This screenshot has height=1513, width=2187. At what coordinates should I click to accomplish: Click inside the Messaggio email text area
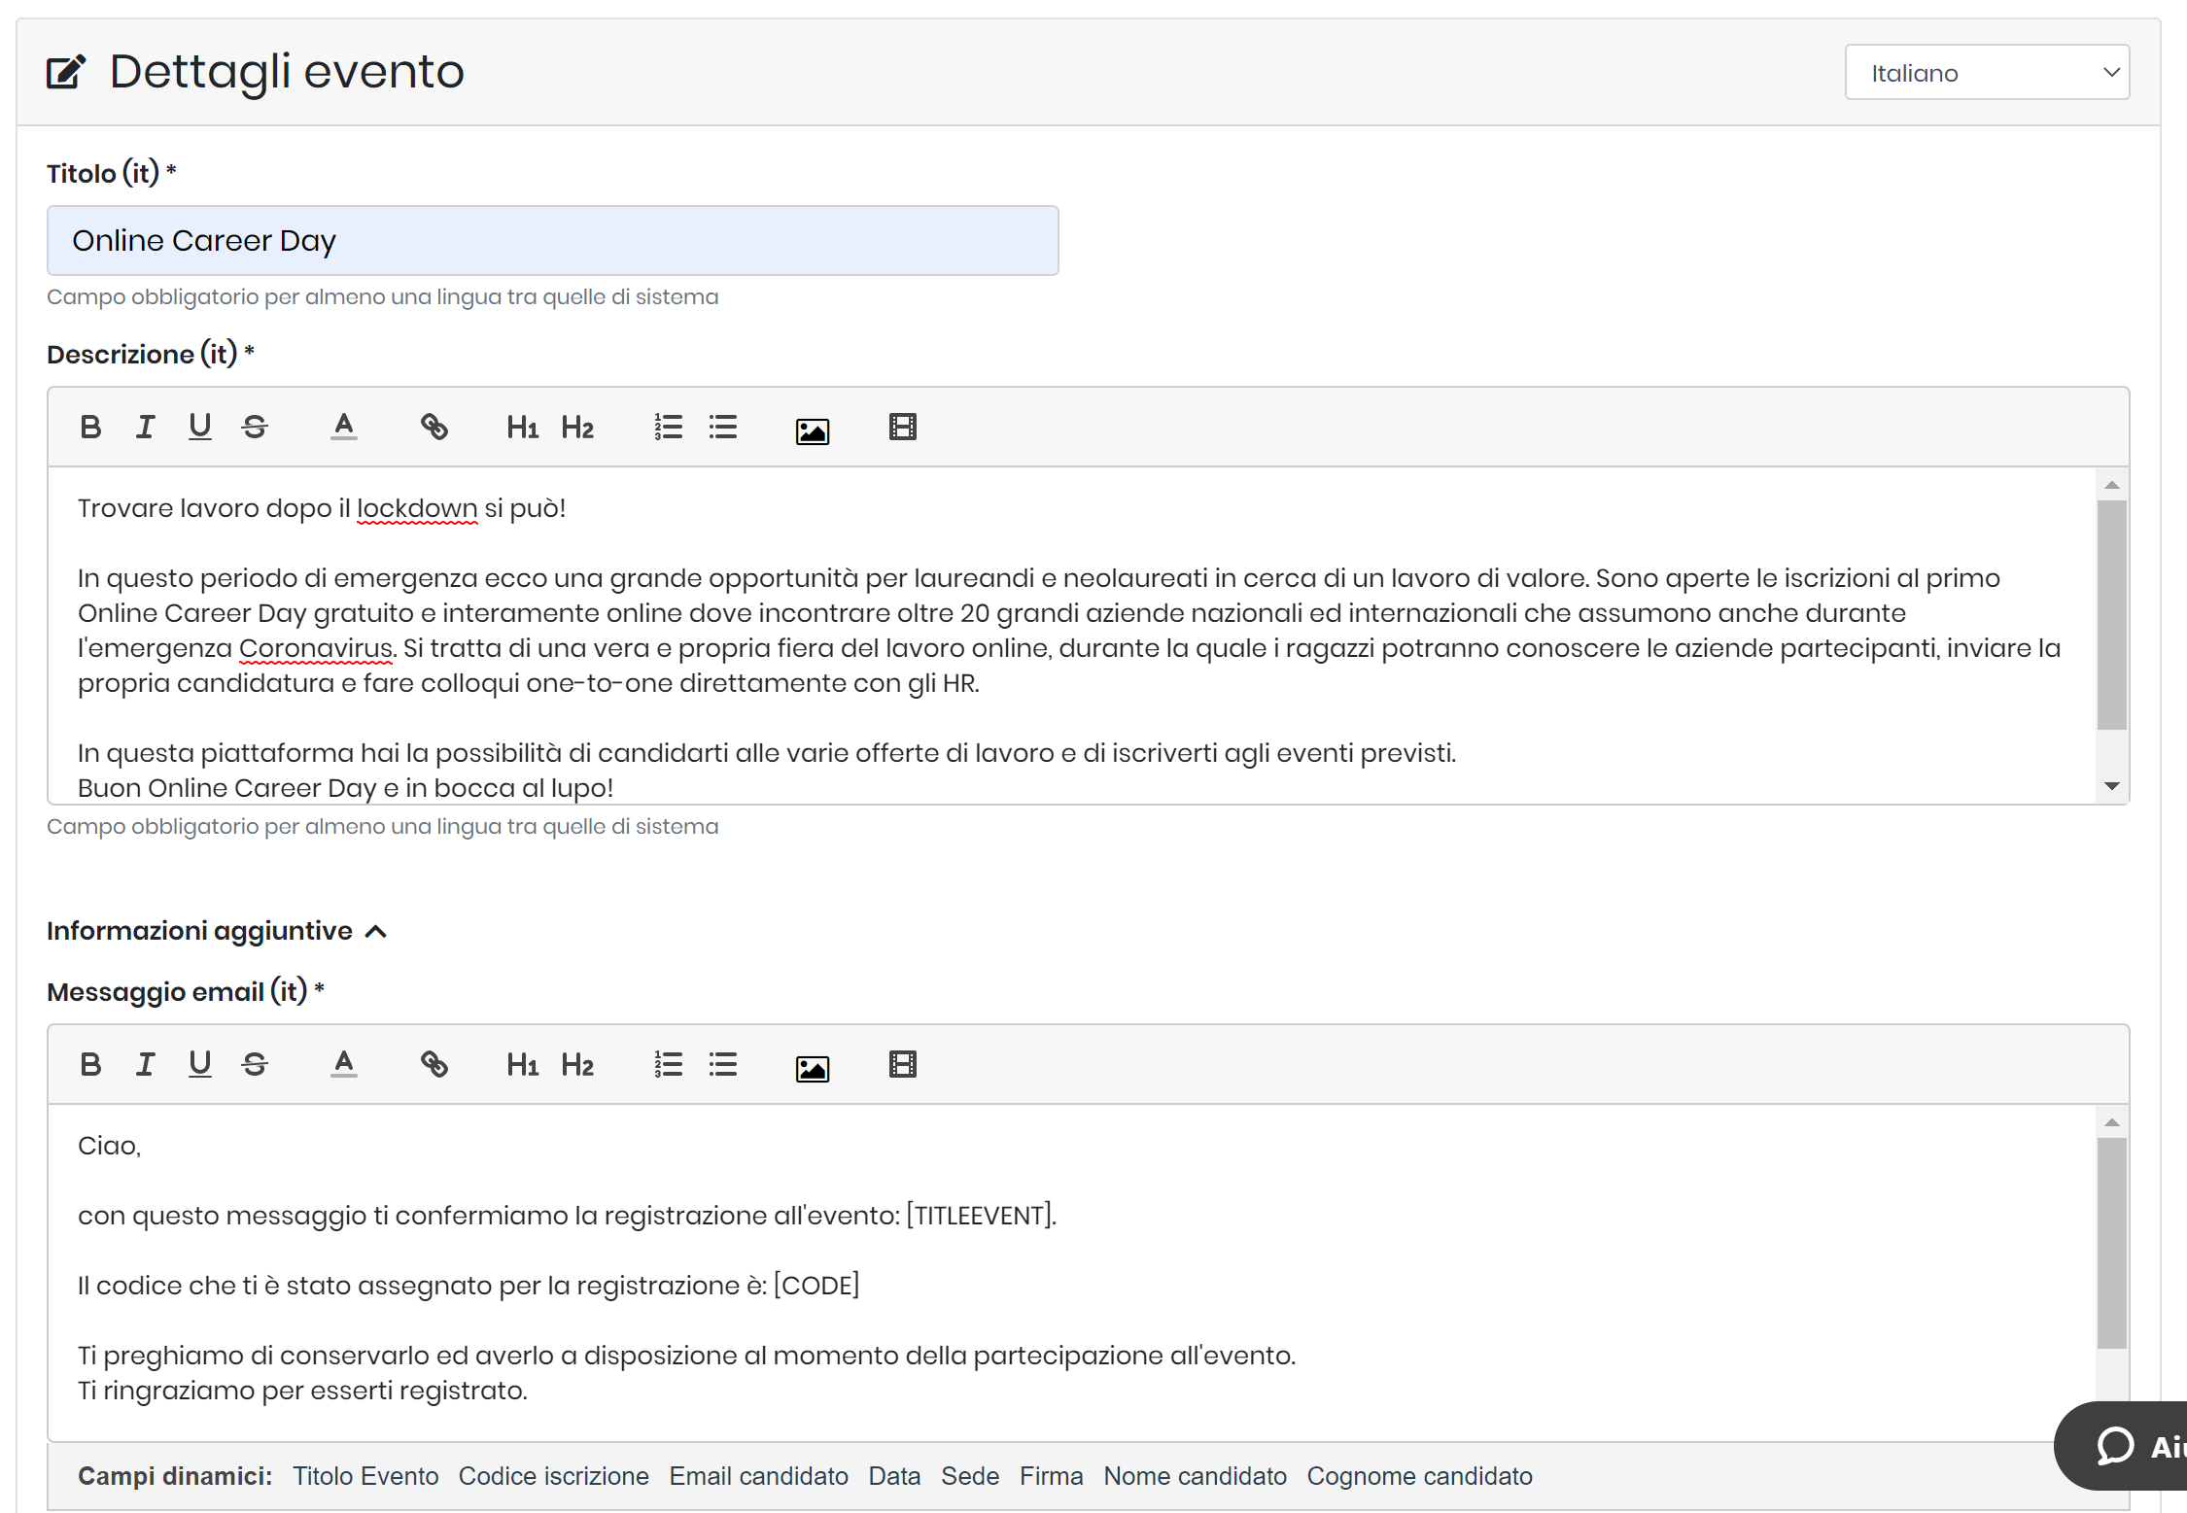(1071, 1272)
